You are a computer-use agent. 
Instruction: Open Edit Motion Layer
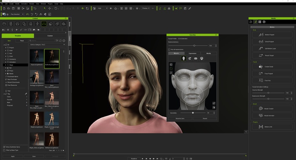point(272,49)
